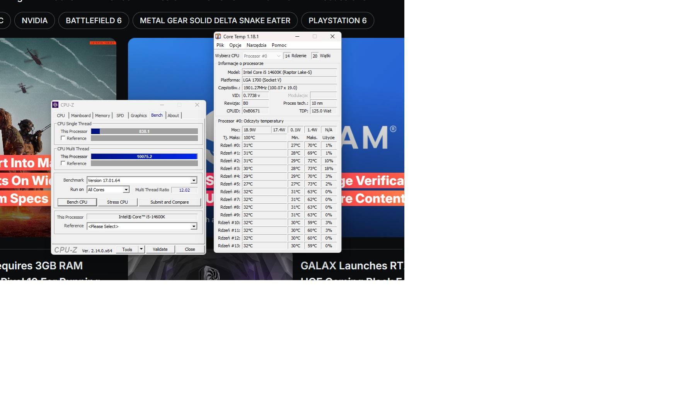Open the Run on All Cores dropdown
This screenshot has height=415, width=697.
point(126,190)
